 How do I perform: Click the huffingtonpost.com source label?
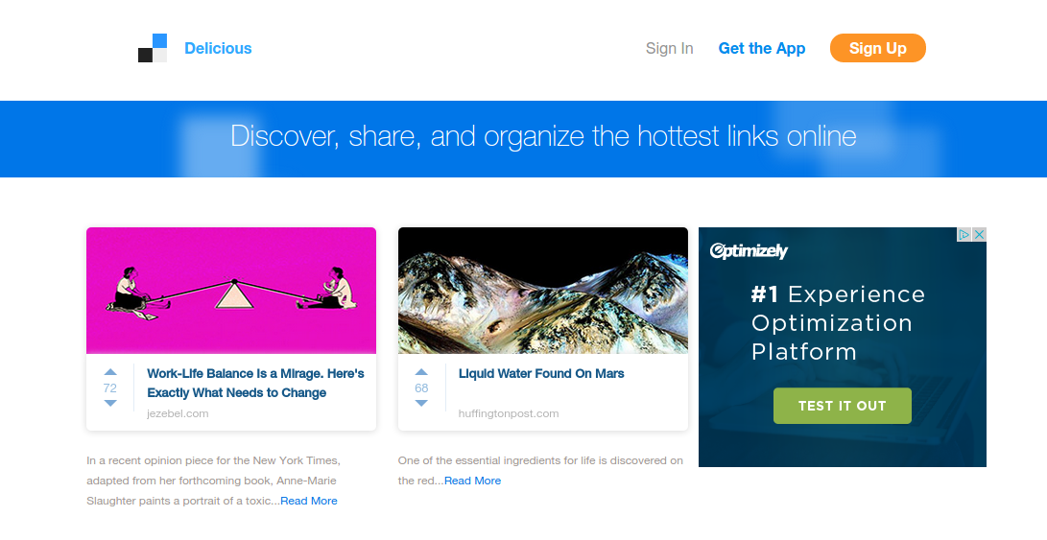(509, 413)
